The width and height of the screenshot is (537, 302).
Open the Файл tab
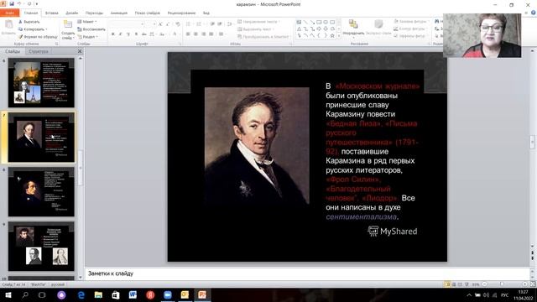point(9,13)
